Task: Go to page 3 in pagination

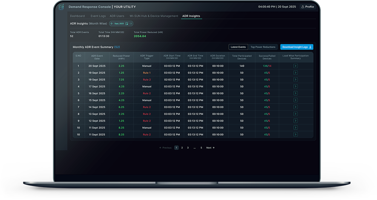Action: (x=188, y=148)
